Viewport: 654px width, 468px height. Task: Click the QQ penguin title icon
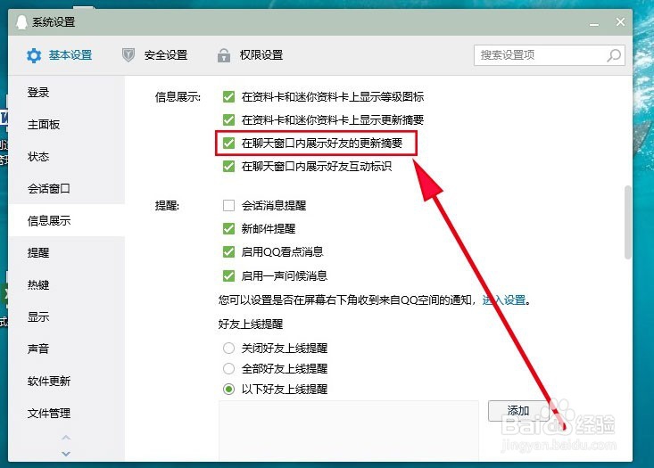pyautogui.click(x=21, y=22)
